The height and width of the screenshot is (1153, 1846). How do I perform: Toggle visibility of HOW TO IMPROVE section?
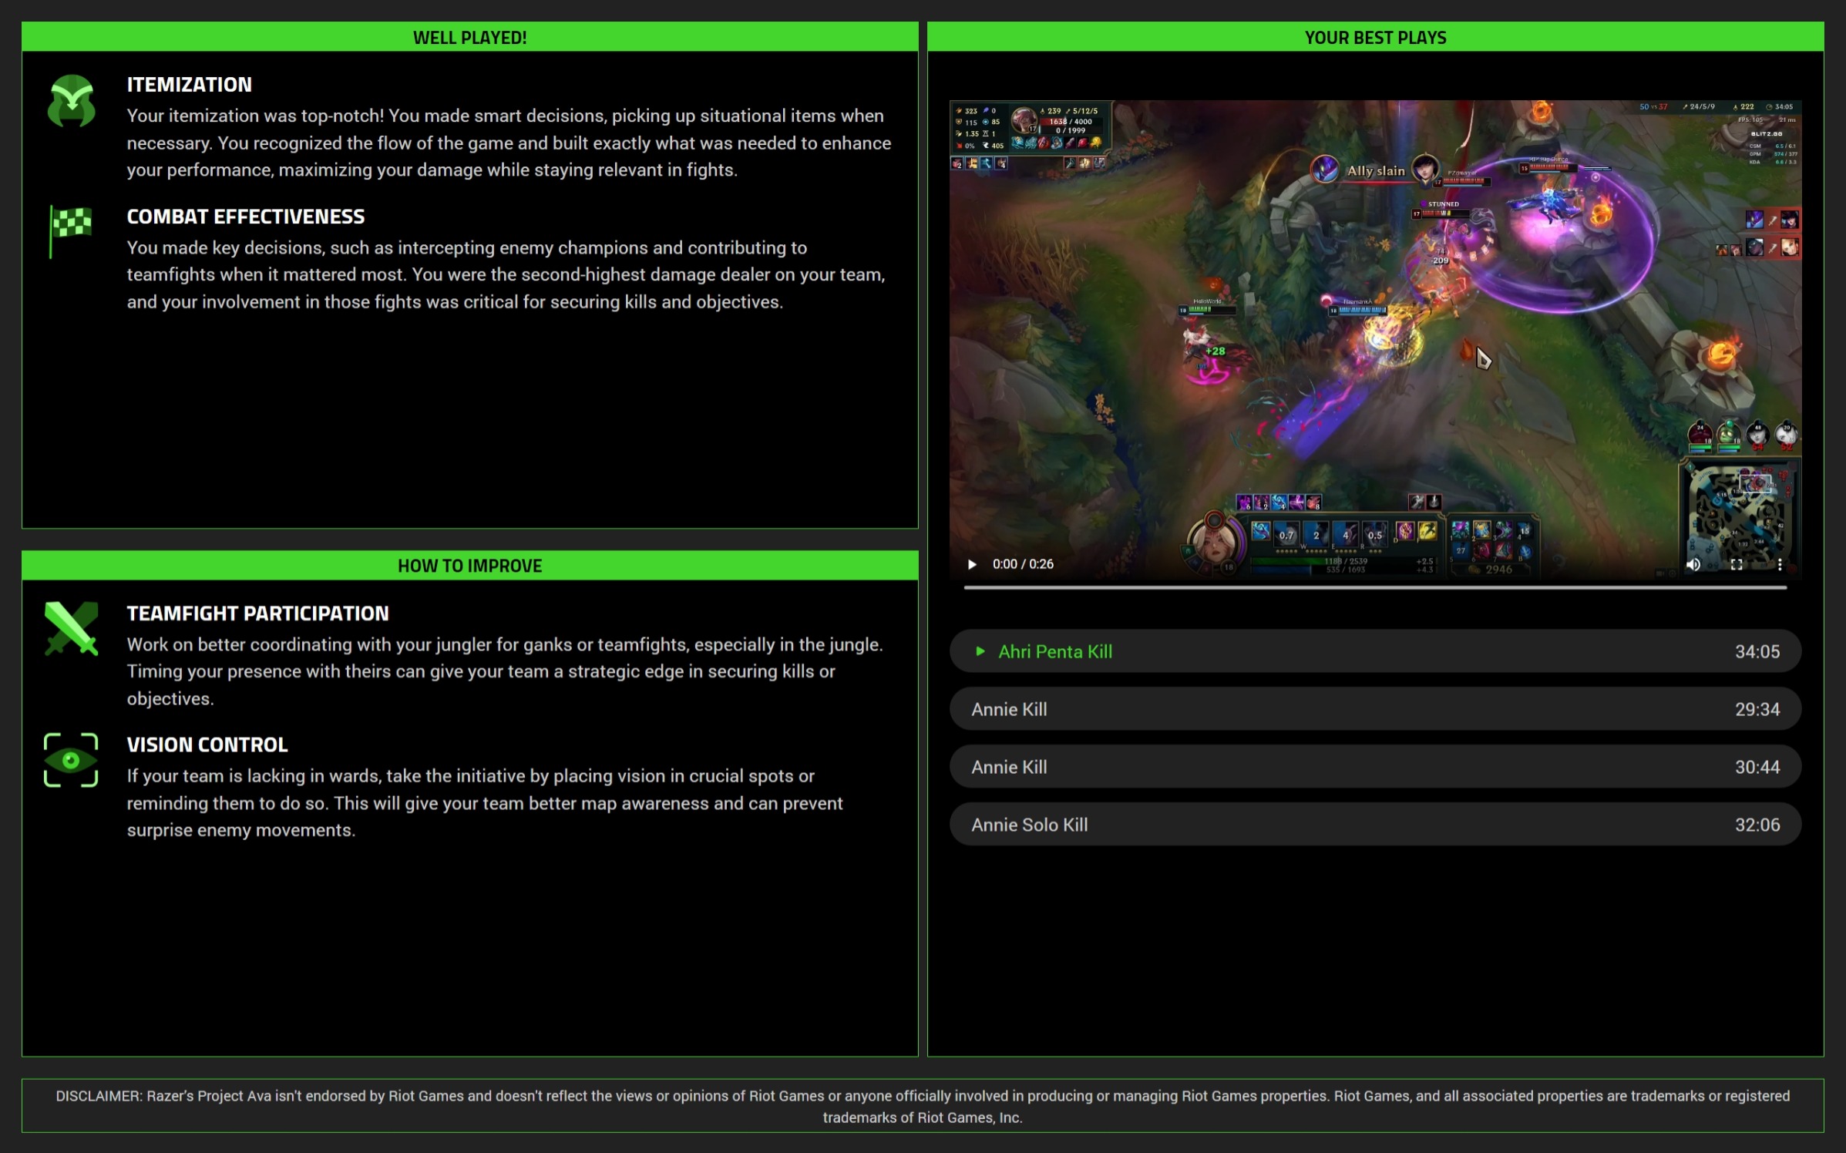(470, 564)
